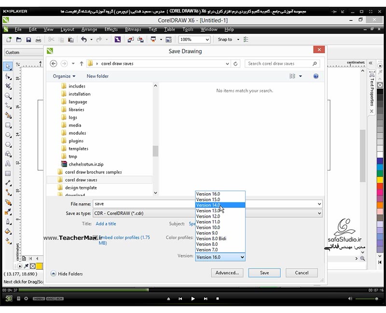Click the Cancel button
The image size is (386, 313).
(x=302, y=273)
